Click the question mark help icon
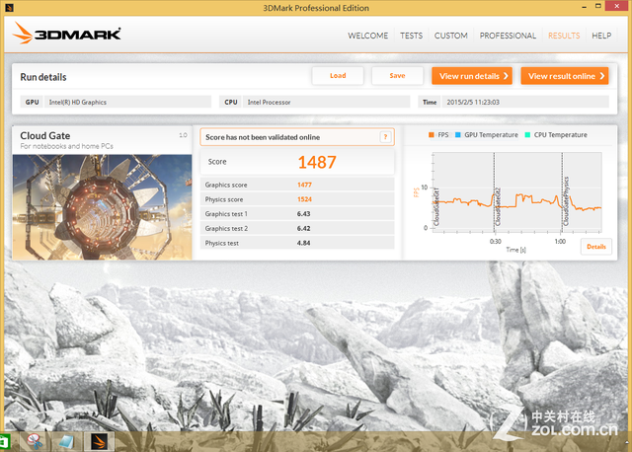This screenshot has width=632, height=452. [x=385, y=137]
